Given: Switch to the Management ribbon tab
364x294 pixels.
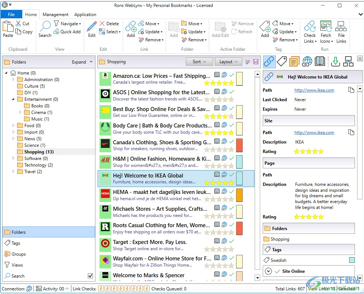Looking at the screenshot, I should pos(55,15).
